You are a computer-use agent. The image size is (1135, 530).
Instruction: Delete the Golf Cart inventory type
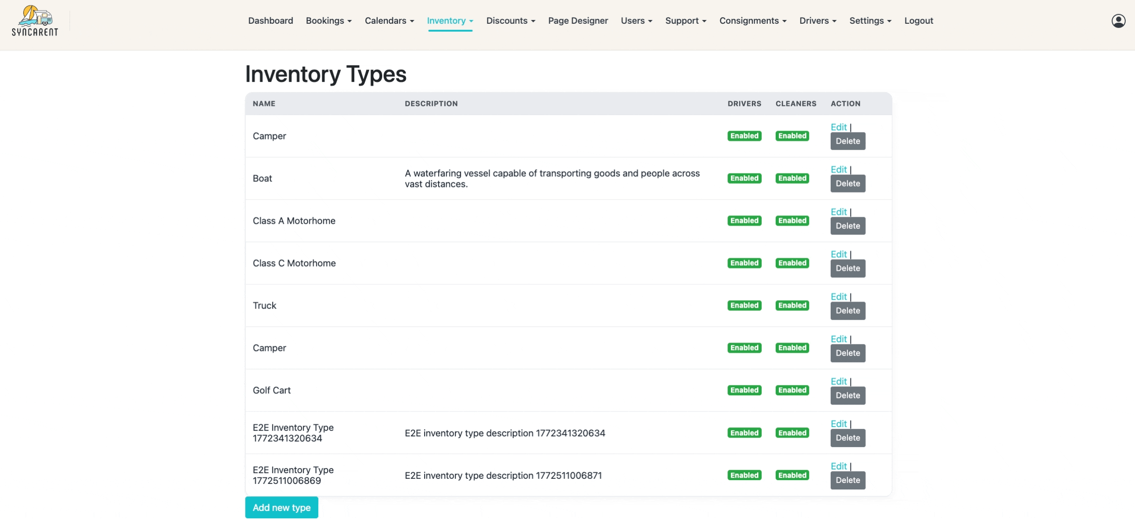coord(848,396)
